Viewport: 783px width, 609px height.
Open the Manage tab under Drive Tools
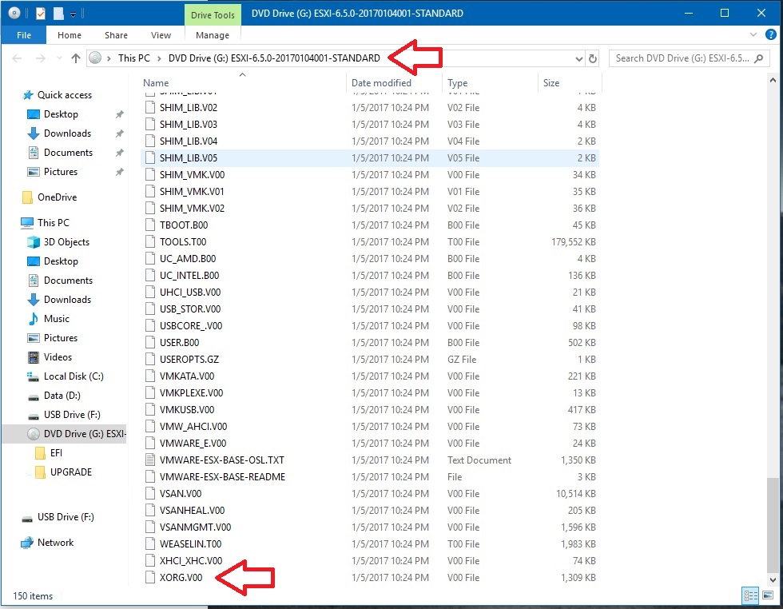[x=213, y=35]
